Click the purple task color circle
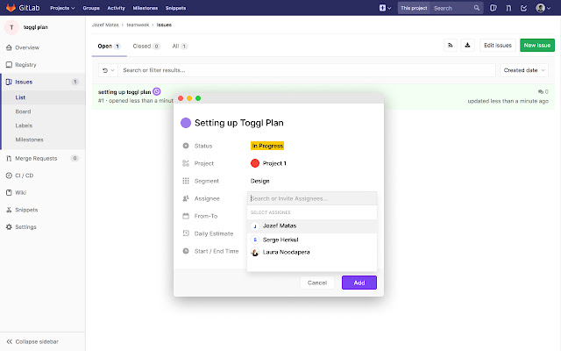Image resolution: width=561 pixels, height=351 pixels. [186, 123]
